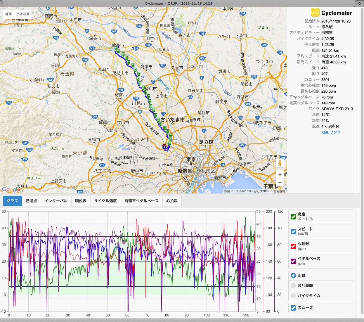Open the KML リンク link
Screen dimensions: 364x322
[x=331, y=132]
